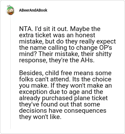Select the paragraph beginning with NTA
Viewport: 125px width, 134px height.
point(67,44)
